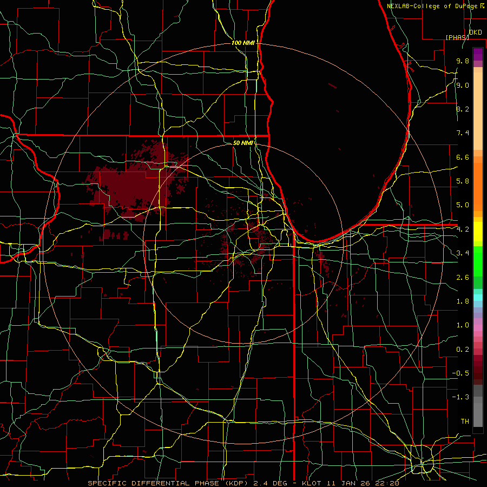
Task: Click the DKD label above the color scale
Action: pyautogui.click(x=475, y=32)
